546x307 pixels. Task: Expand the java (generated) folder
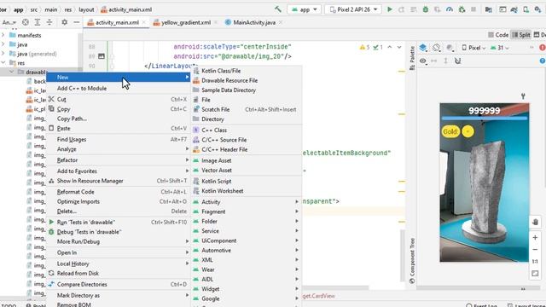3,54
